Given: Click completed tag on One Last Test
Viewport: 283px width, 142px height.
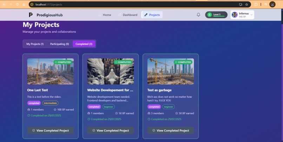Looking at the screenshot, I should [x=34, y=103].
